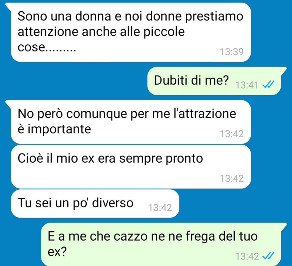
Task: Click the text 'ex?' in the final message
Action: [57, 252]
